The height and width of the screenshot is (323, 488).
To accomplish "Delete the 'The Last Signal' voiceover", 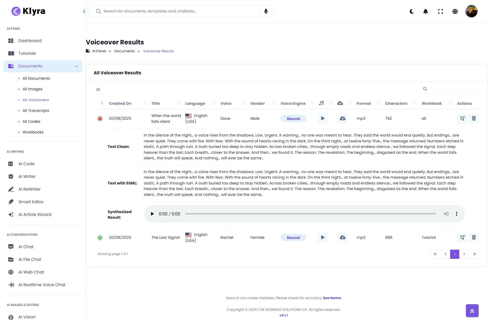I will (x=474, y=237).
